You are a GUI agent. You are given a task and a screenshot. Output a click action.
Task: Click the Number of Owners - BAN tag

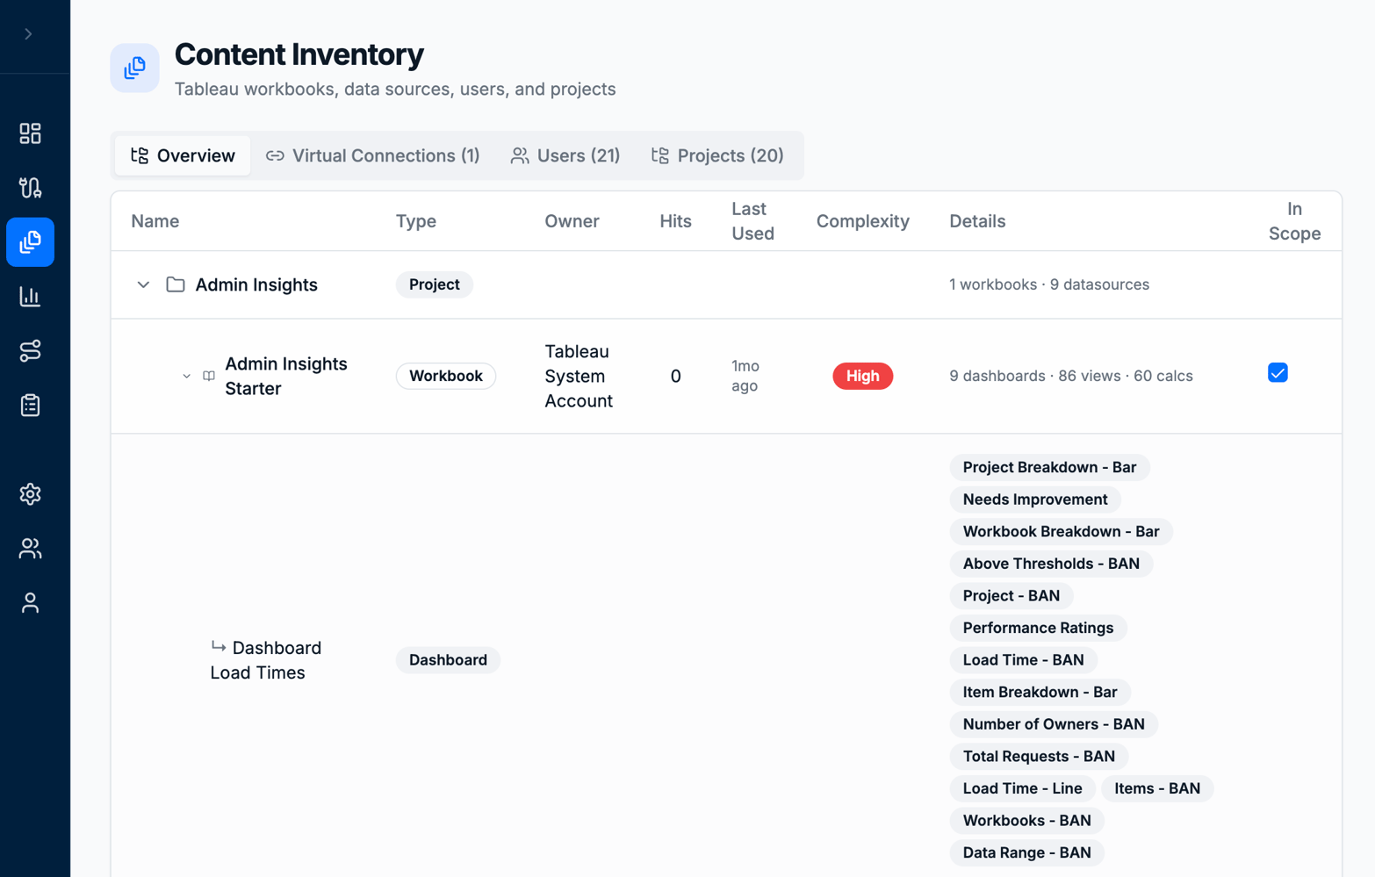[1054, 724]
